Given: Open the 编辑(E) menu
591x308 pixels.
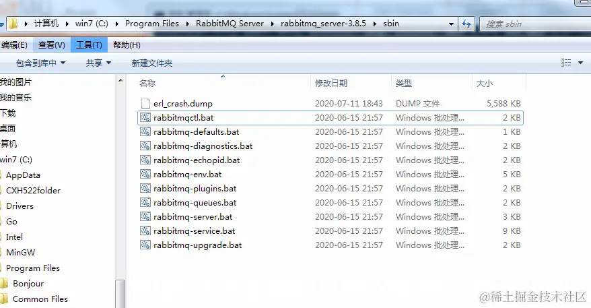Looking at the screenshot, I should coord(14,45).
